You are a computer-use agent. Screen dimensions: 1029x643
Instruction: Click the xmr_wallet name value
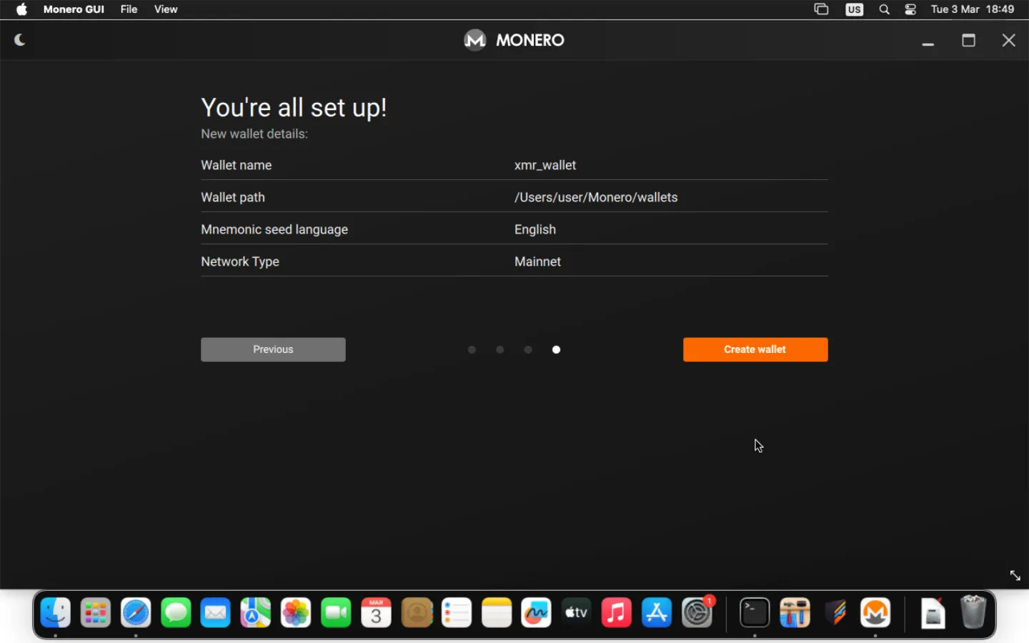545,165
